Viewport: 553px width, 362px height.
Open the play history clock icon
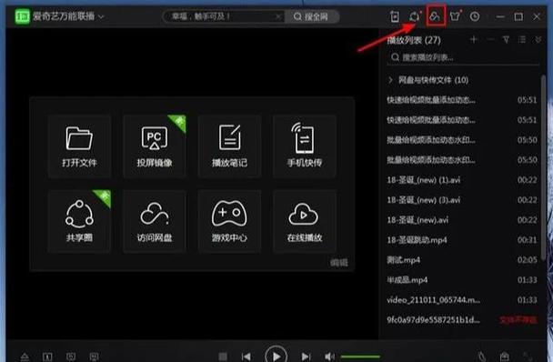tap(475, 16)
